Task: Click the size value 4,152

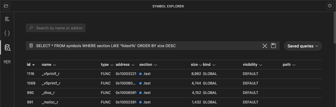Action: 196,93
